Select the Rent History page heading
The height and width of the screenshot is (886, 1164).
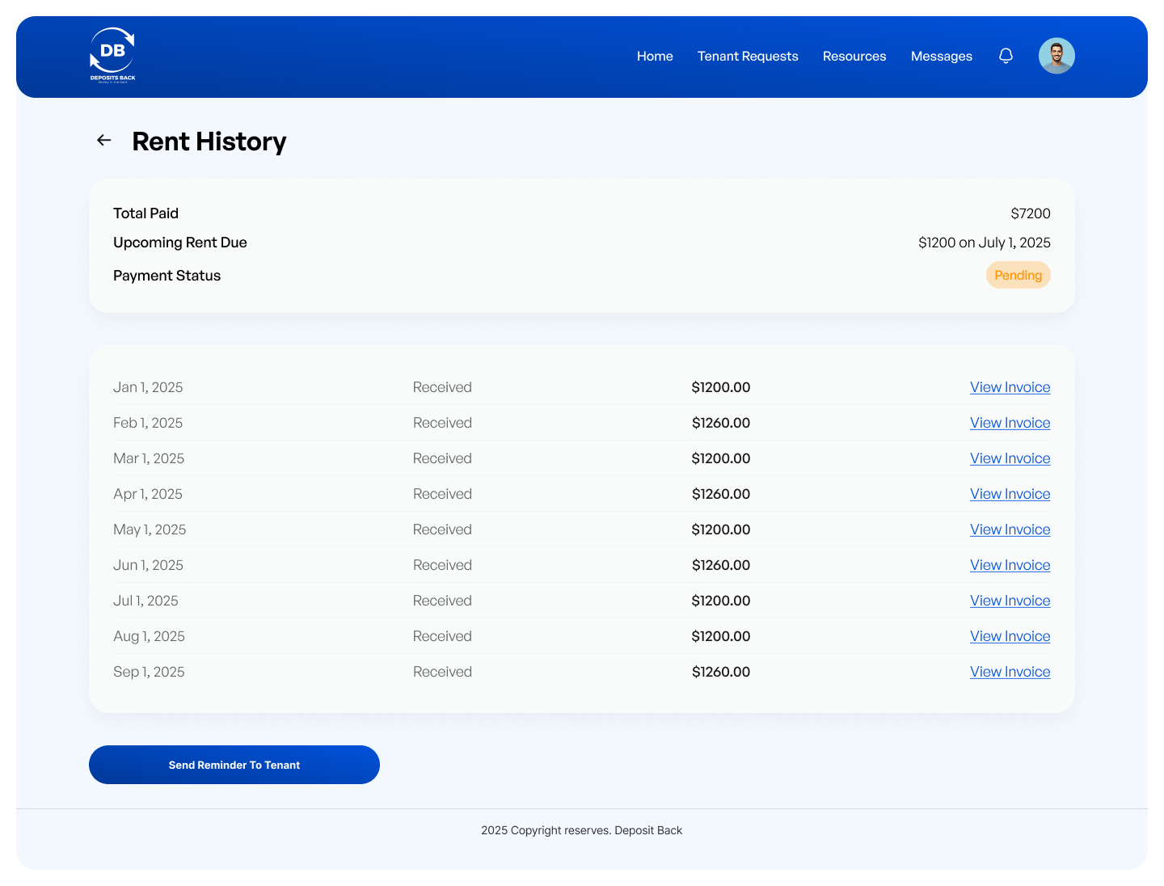tap(209, 141)
